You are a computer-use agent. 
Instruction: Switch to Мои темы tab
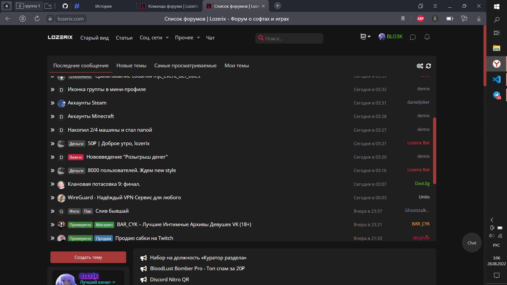(x=237, y=65)
